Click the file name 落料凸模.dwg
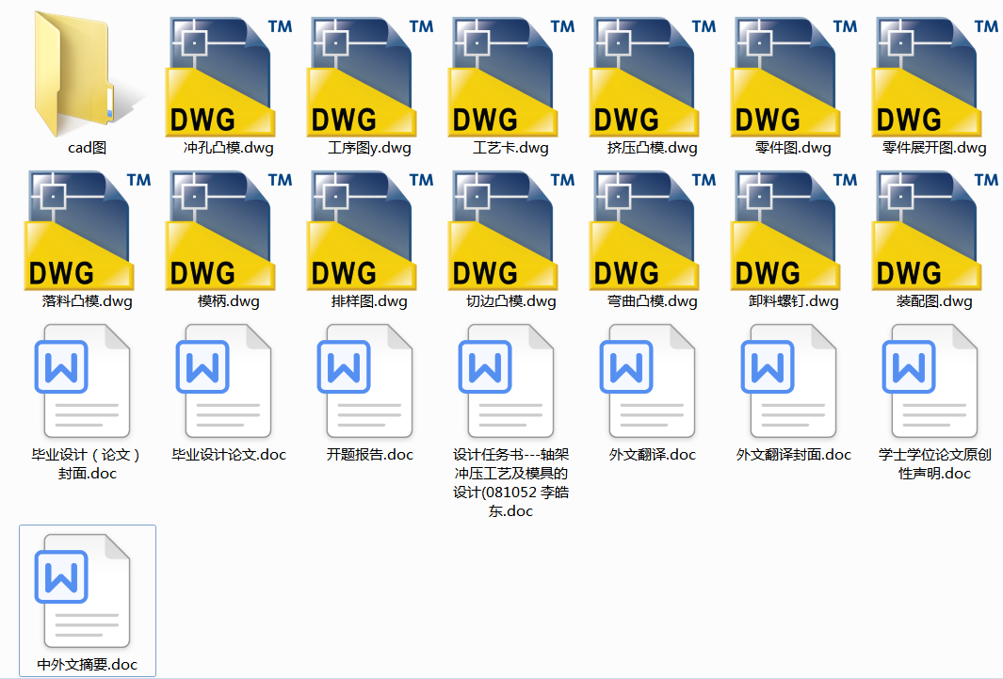 click(87, 301)
